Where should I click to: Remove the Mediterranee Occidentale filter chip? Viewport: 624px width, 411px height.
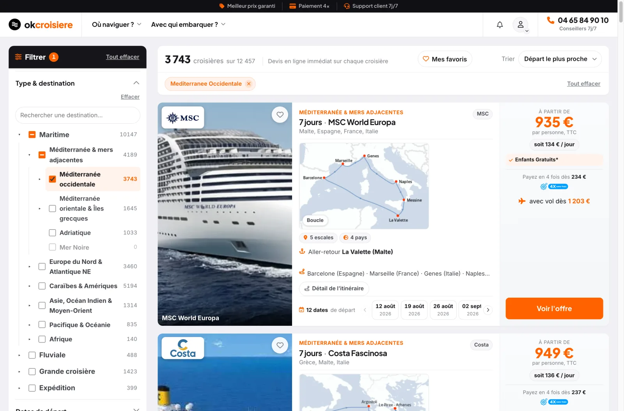coord(248,84)
